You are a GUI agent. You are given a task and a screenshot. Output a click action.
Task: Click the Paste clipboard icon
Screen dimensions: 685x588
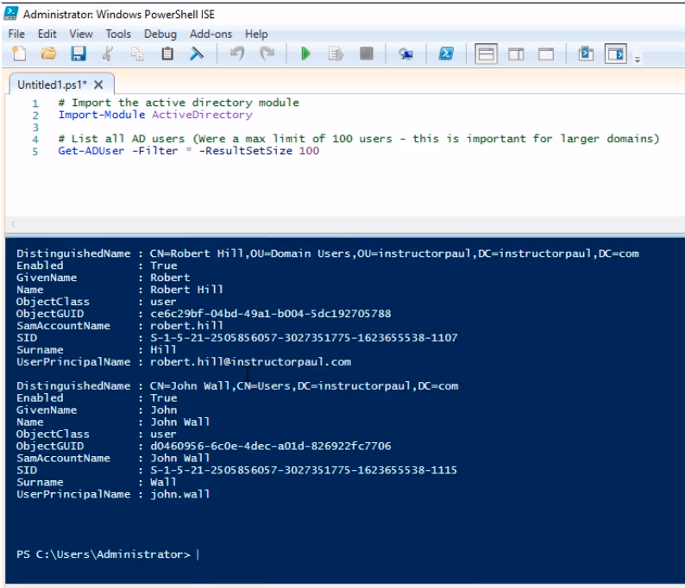pyautogui.click(x=167, y=54)
